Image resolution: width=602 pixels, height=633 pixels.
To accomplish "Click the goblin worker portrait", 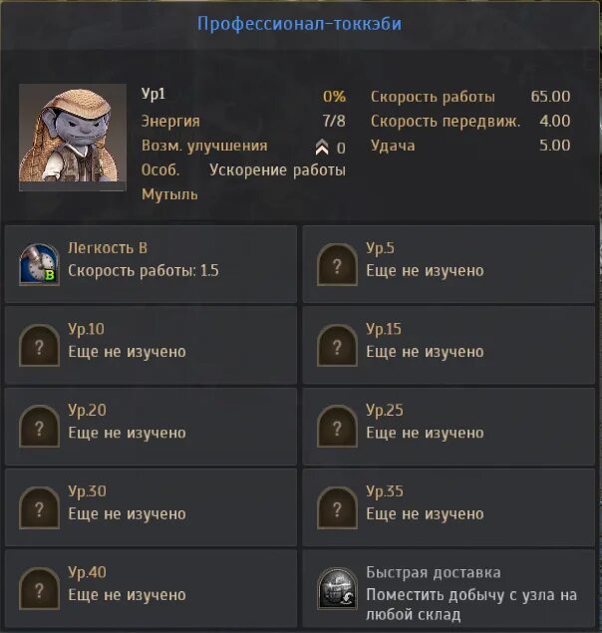I will click(73, 137).
